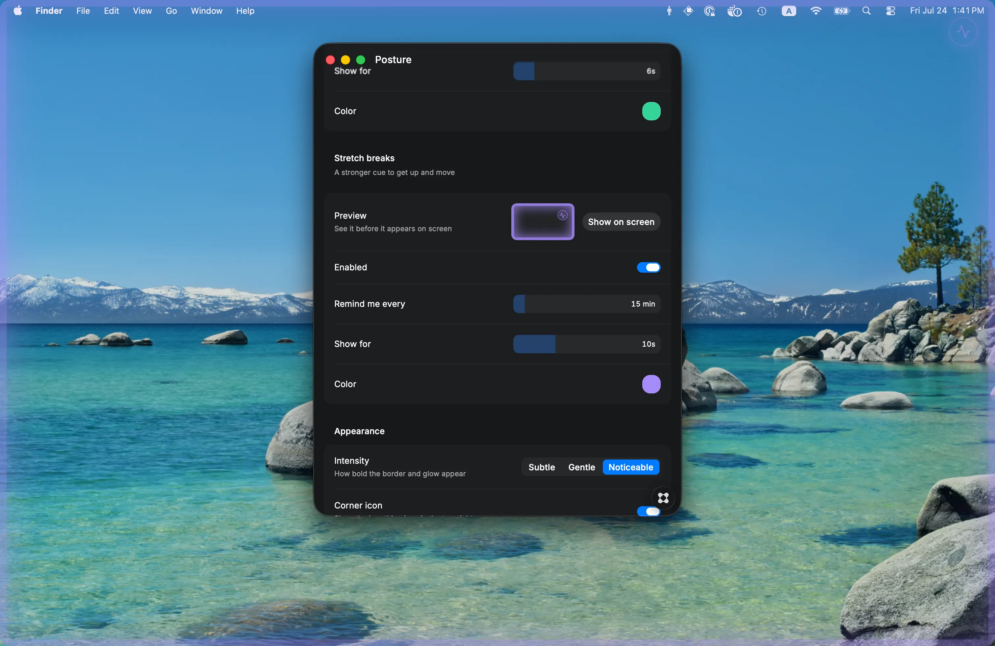This screenshot has width=995, height=646.
Task: Close the Posture window
Action: [x=330, y=60]
